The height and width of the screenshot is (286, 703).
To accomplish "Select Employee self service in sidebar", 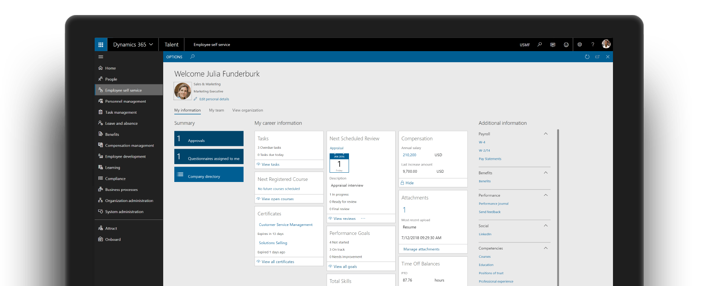I will click(x=129, y=90).
